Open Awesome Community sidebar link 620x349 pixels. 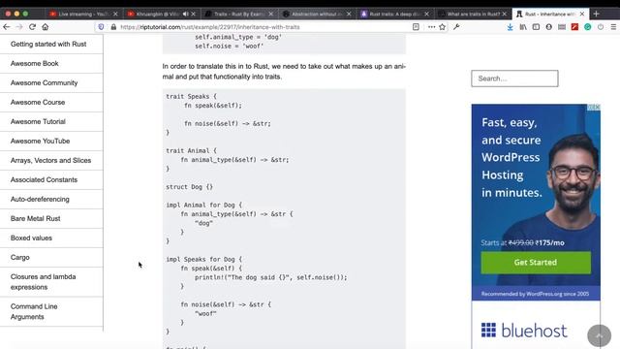(44, 82)
